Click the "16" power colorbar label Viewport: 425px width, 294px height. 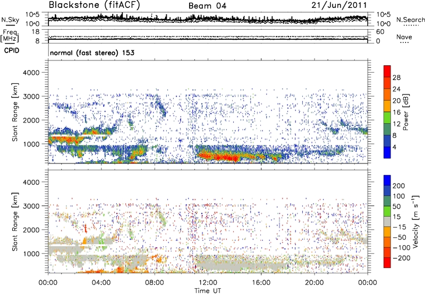(x=396, y=113)
